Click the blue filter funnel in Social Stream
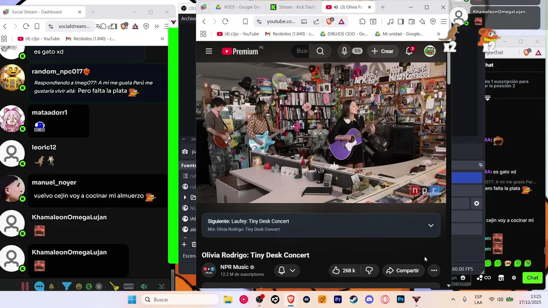548x308 pixels. point(66,287)
